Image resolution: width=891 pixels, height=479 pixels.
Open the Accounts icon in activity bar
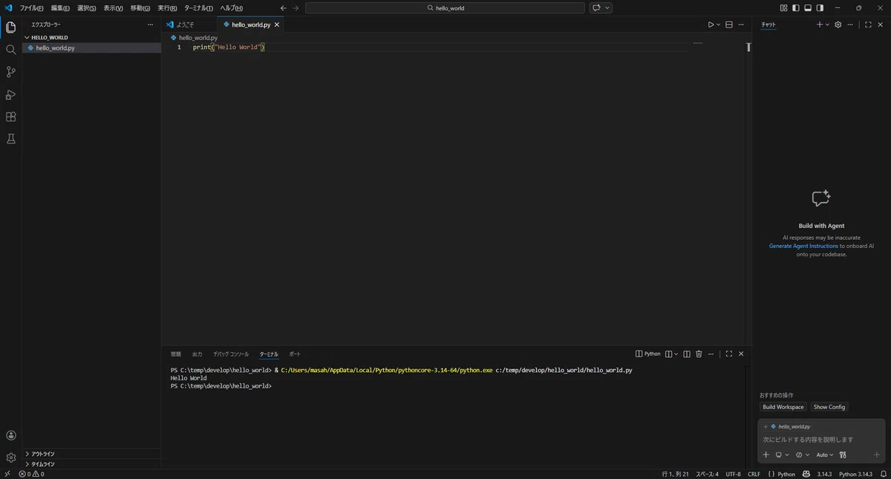pos(10,436)
